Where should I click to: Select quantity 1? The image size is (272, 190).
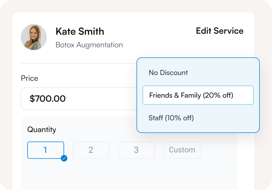(46, 150)
